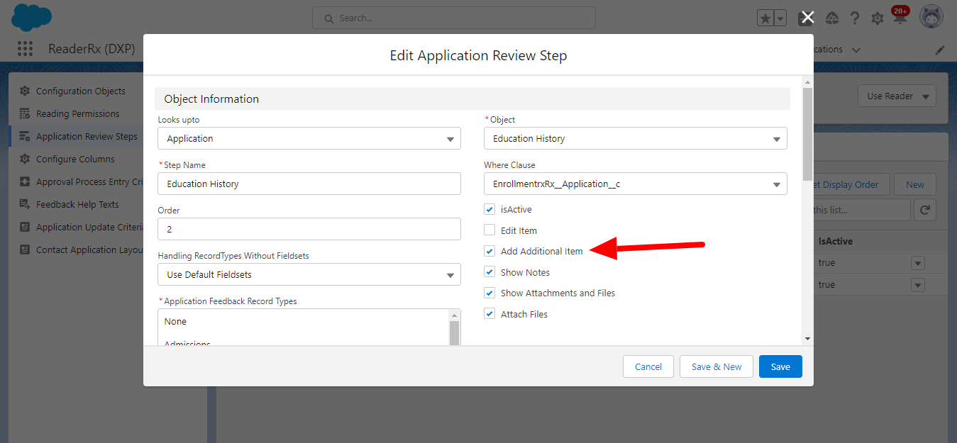Open the Setup gear icon
Viewport: 957px width, 443px height.
(878, 18)
